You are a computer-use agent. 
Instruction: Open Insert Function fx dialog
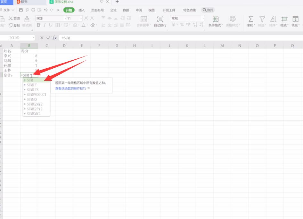click(55, 38)
